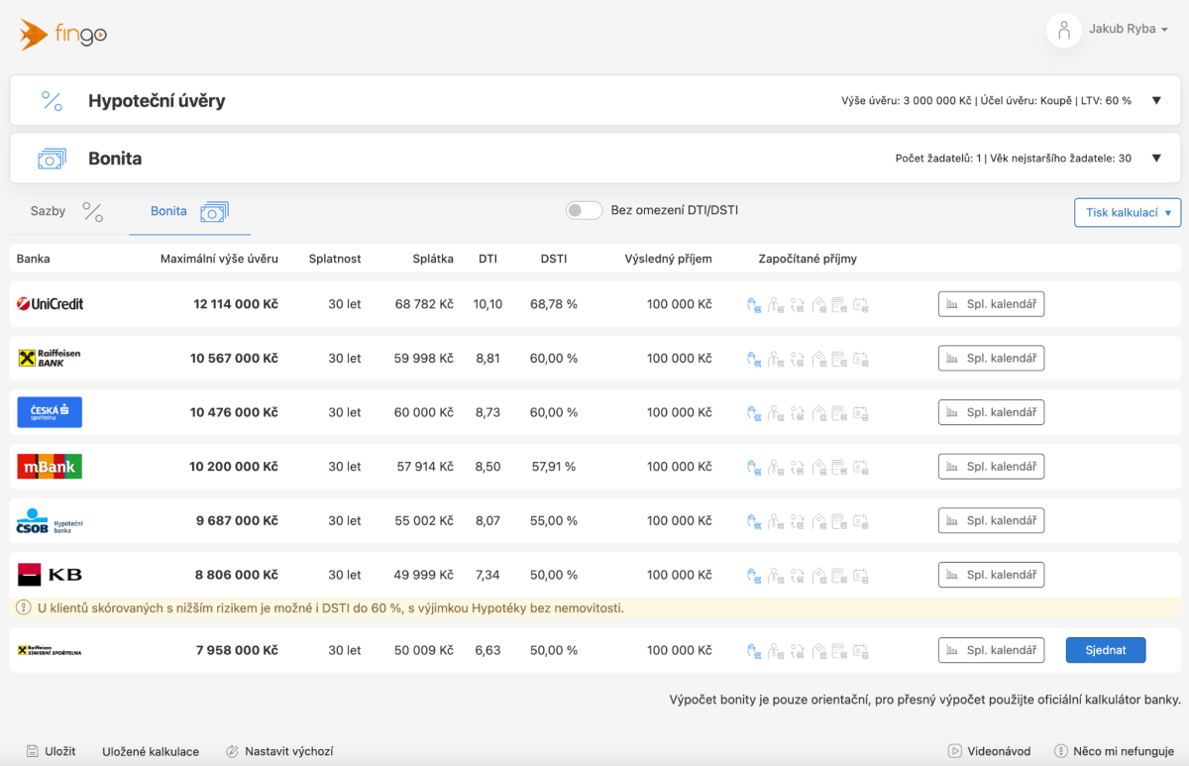Click the Něco mi nefunguje link

tap(1114, 751)
